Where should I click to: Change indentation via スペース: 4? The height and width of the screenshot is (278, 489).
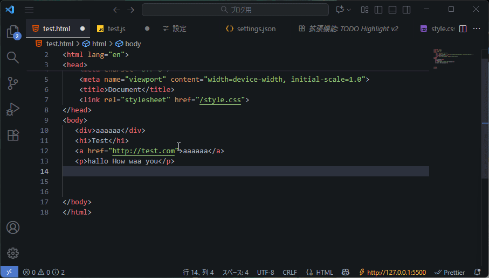tap(235, 273)
